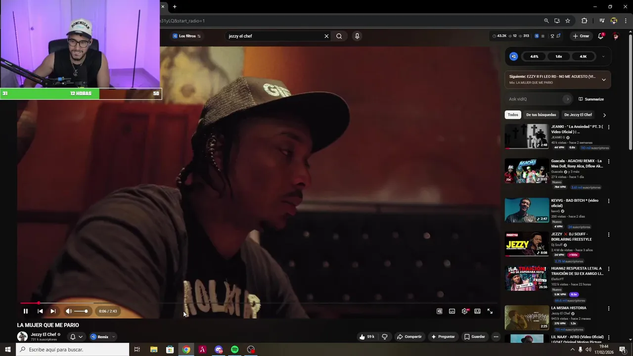
Task: Share the video via Compartir
Action: click(409, 337)
